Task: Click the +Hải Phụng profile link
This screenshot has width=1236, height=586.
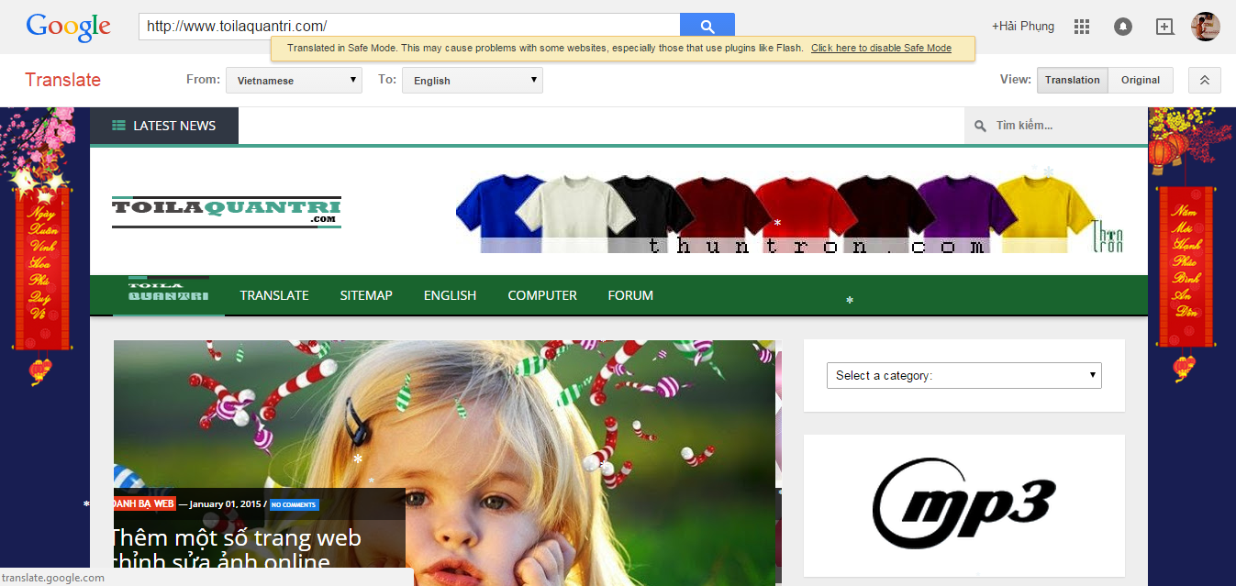Action: coord(1023,26)
